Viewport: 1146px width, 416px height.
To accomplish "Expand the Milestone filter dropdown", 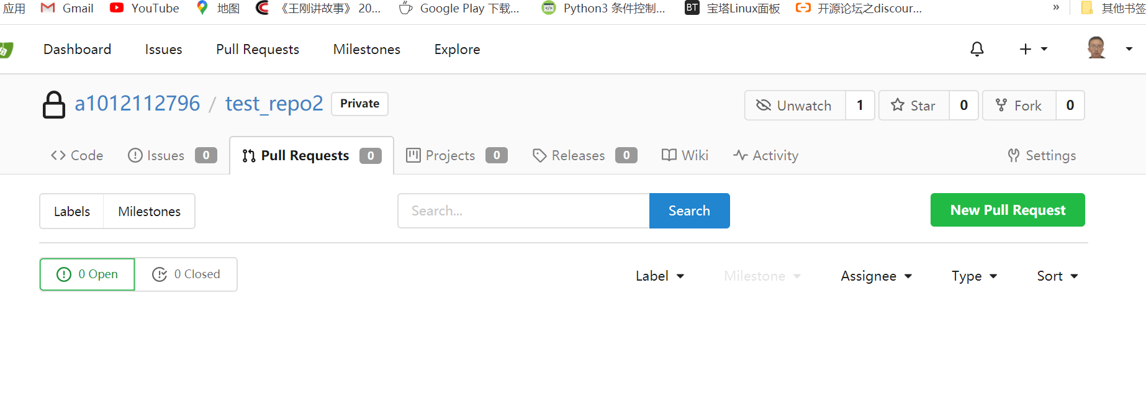I will point(762,276).
